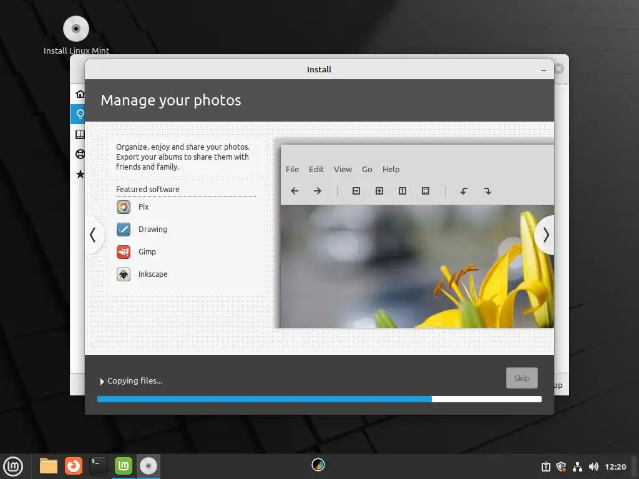Image resolution: width=639 pixels, height=479 pixels.
Task: Click File in slideshow menu
Action: pos(292,170)
